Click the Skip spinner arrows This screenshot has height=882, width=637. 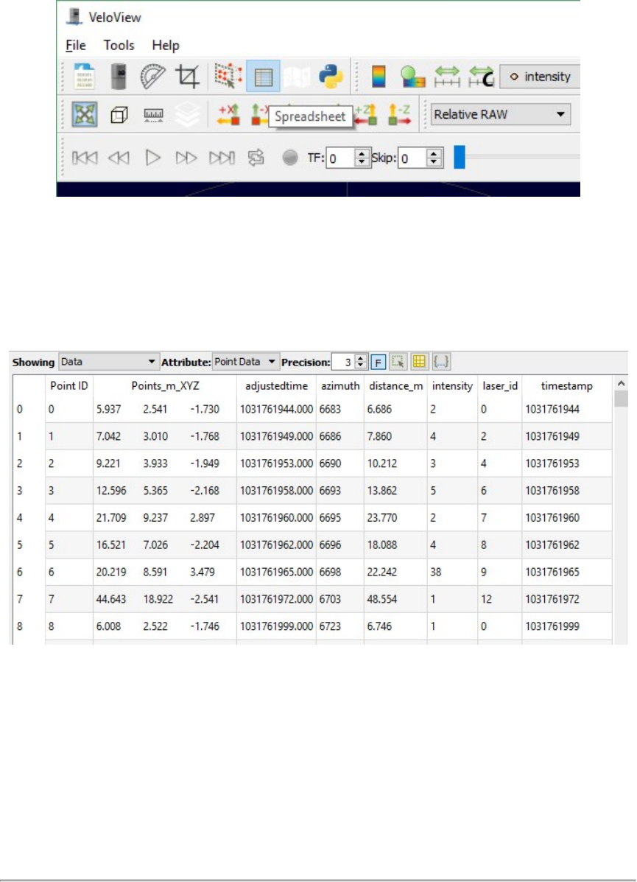(434, 158)
